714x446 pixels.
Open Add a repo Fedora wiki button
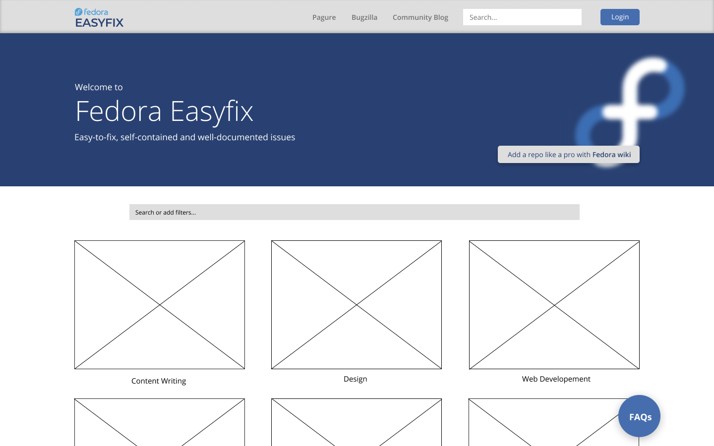click(569, 155)
